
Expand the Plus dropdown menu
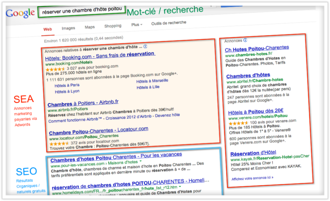tap(137, 25)
